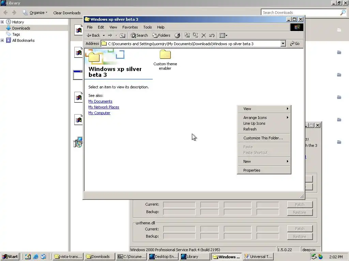Screen dimensions: 349x261
Task: Switch to the Desktop En taskbar window
Action: tap(163, 257)
